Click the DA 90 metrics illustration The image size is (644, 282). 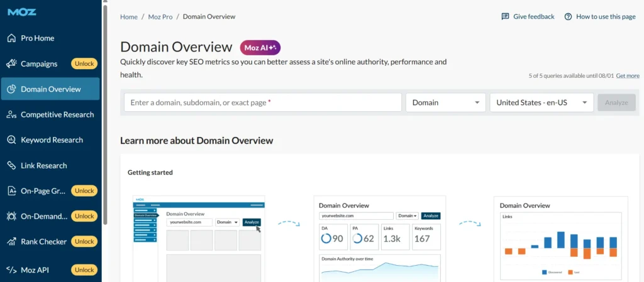tap(379, 239)
